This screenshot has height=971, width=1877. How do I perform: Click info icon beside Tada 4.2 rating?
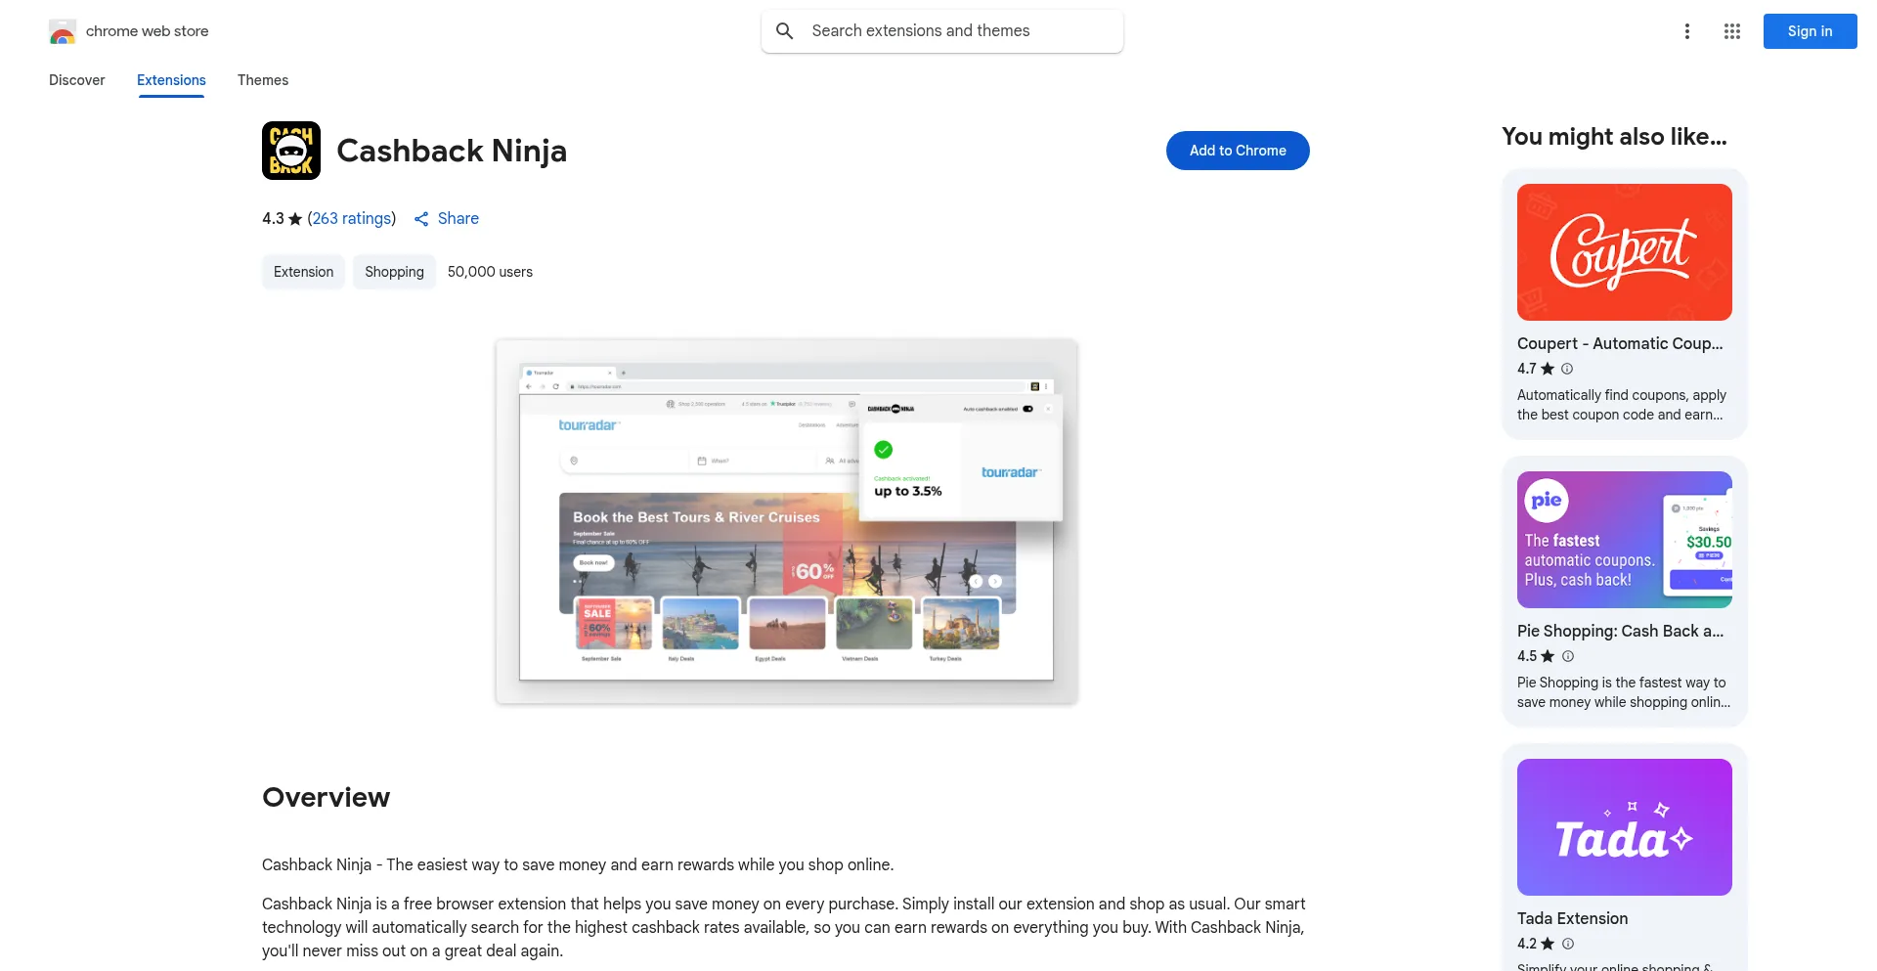tap(1568, 944)
